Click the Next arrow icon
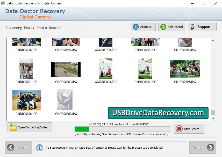 (211, 147)
